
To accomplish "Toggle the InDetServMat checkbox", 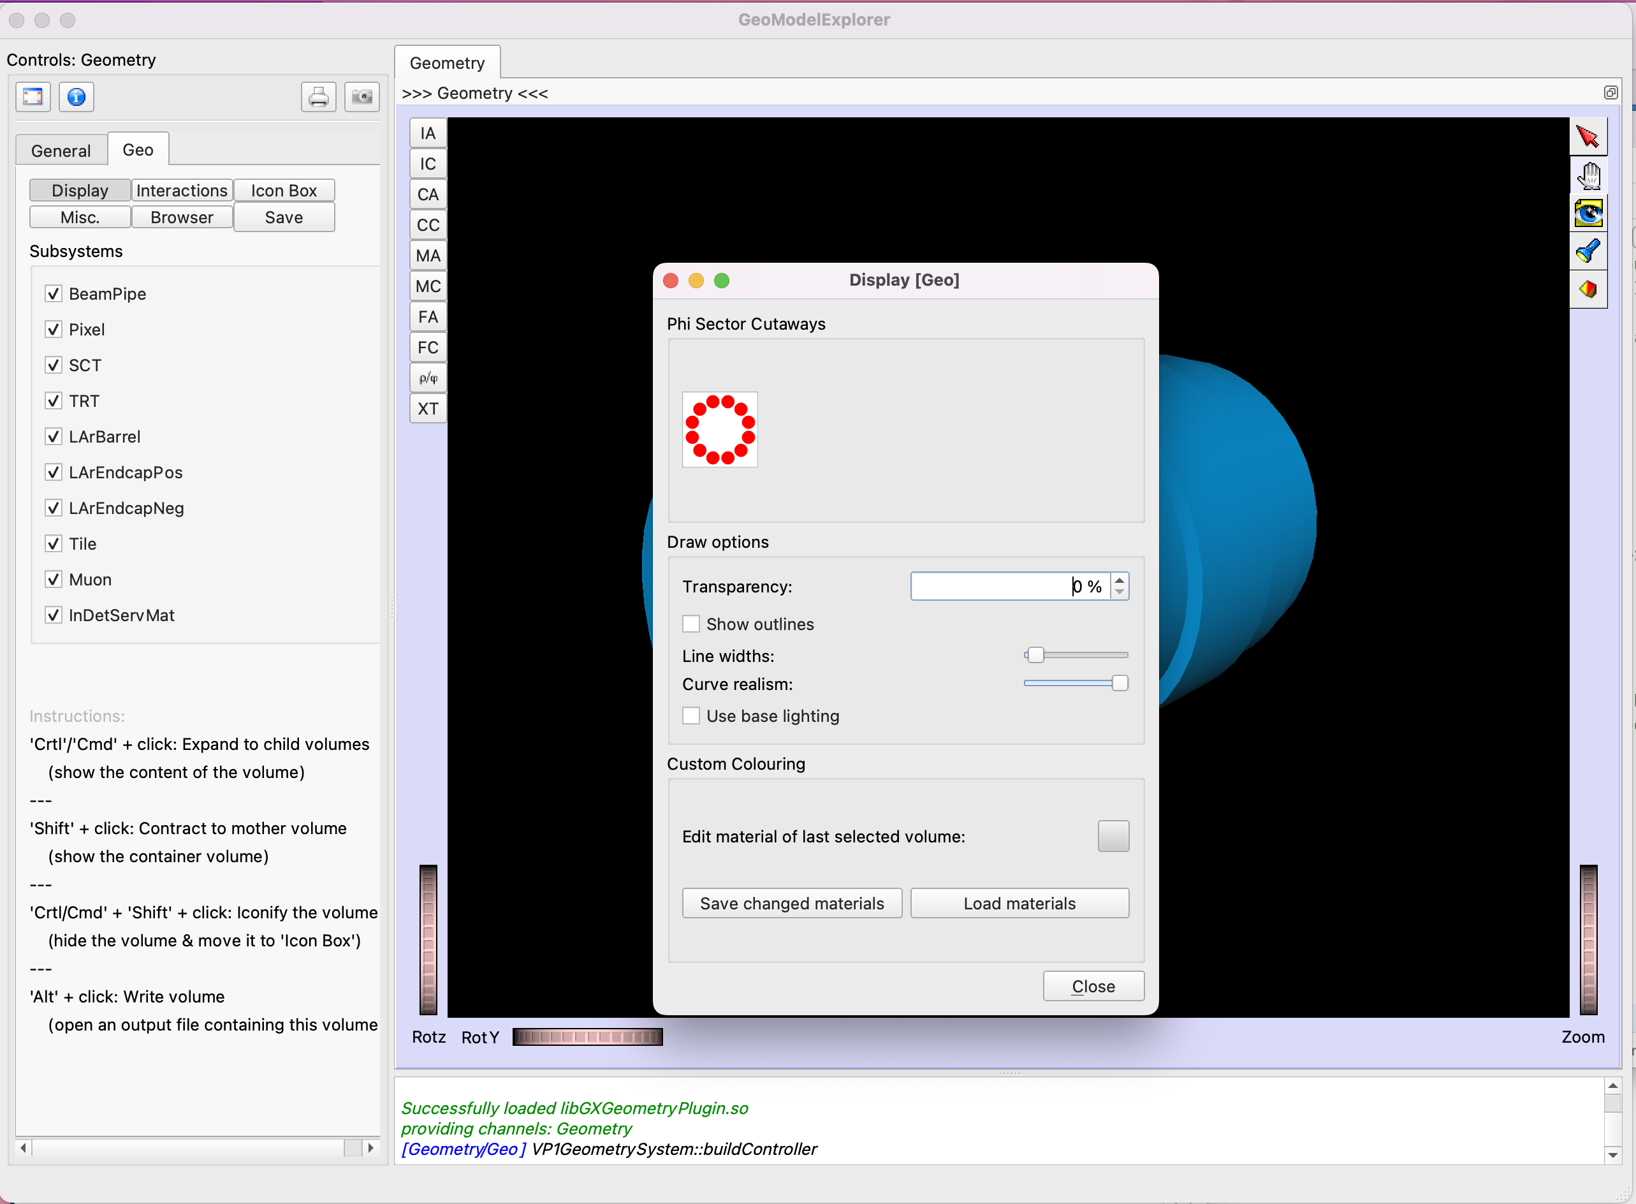I will pos(53,615).
